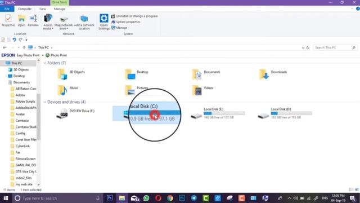Open Photoshop from the taskbar
The height and width of the screenshot is (203, 360).
[110, 198]
